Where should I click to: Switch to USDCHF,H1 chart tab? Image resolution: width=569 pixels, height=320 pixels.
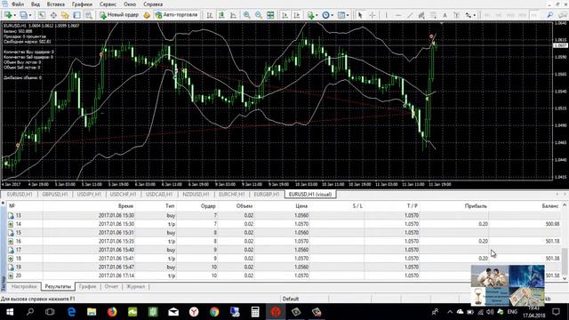(x=124, y=195)
